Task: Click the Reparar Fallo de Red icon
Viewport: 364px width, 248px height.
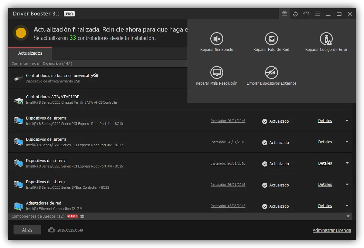Action: (271, 39)
